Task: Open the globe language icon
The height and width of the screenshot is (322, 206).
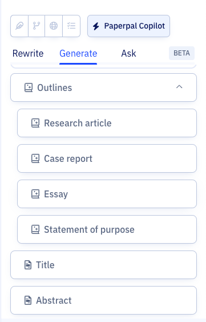Action: [54, 26]
